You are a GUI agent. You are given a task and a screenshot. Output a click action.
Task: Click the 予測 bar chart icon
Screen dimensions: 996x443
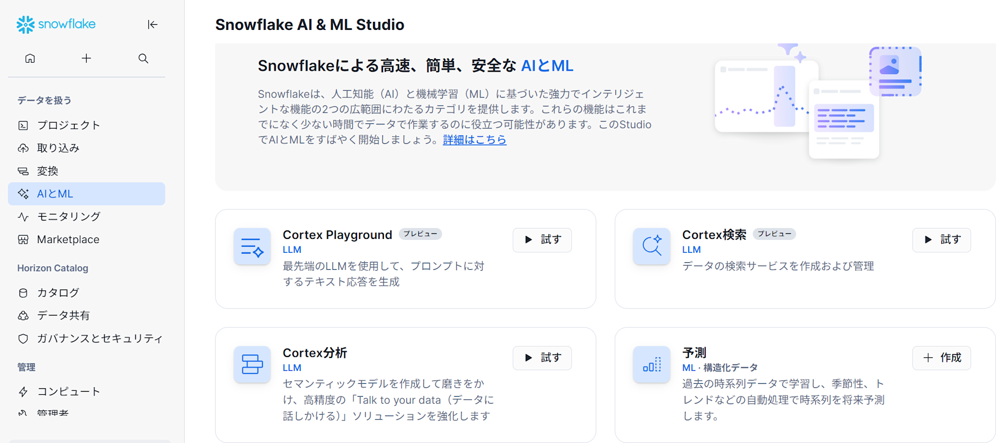[x=651, y=364]
